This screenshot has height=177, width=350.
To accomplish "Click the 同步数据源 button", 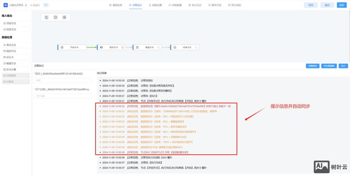I will [x=329, y=66].
